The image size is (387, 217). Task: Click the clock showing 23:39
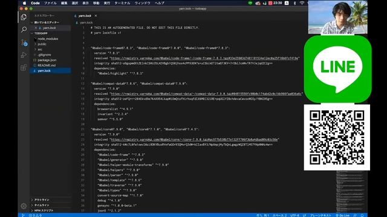[278, 3]
